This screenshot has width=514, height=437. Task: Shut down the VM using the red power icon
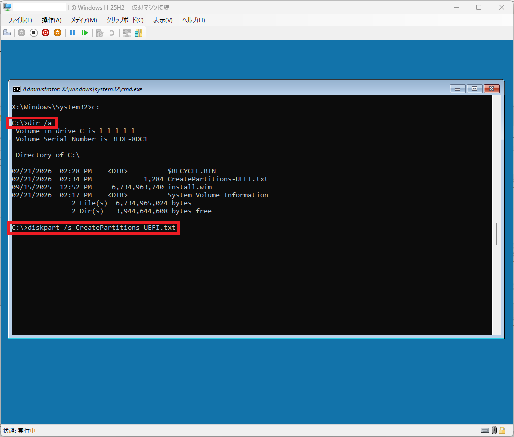pos(45,33)
